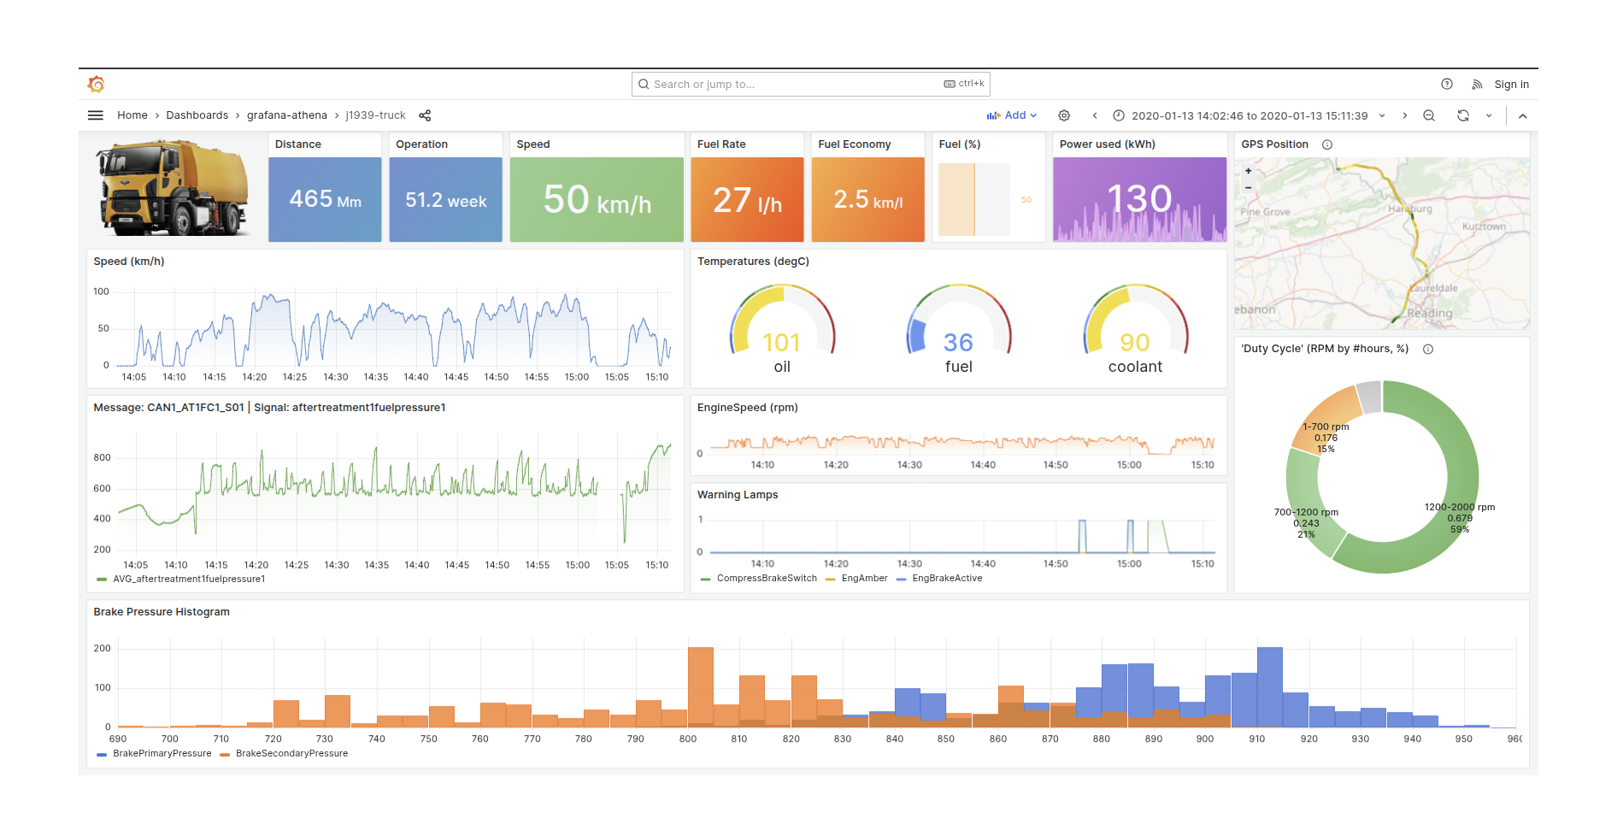Image resolution: width=1623 pixels, height=830 pixels.
Task: Open the share dashboard icon
Action: [x=425, y=115]
